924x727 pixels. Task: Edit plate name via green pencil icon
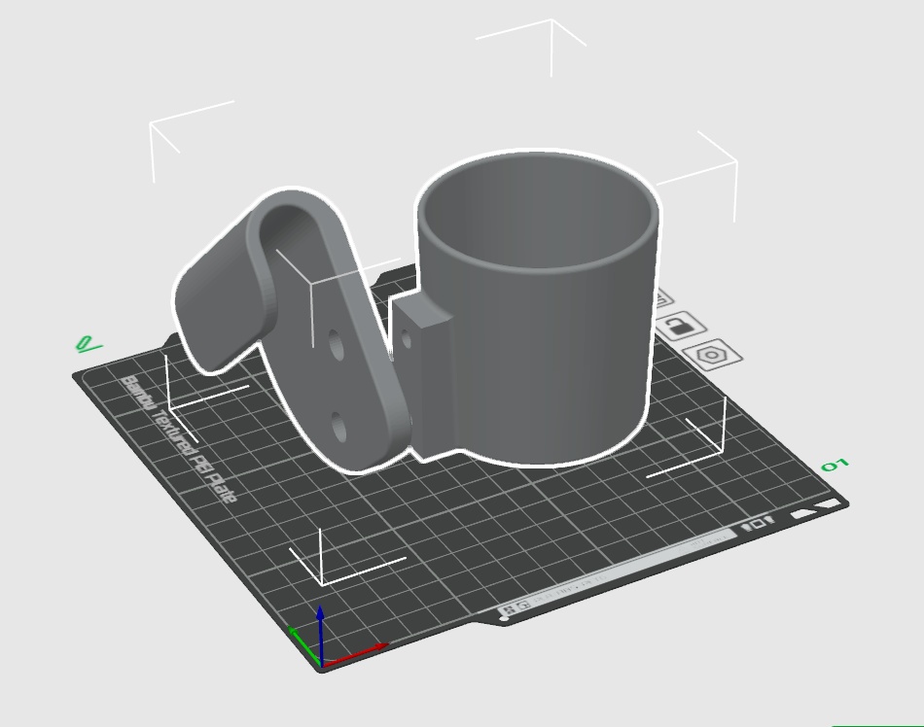pos(89,344)
